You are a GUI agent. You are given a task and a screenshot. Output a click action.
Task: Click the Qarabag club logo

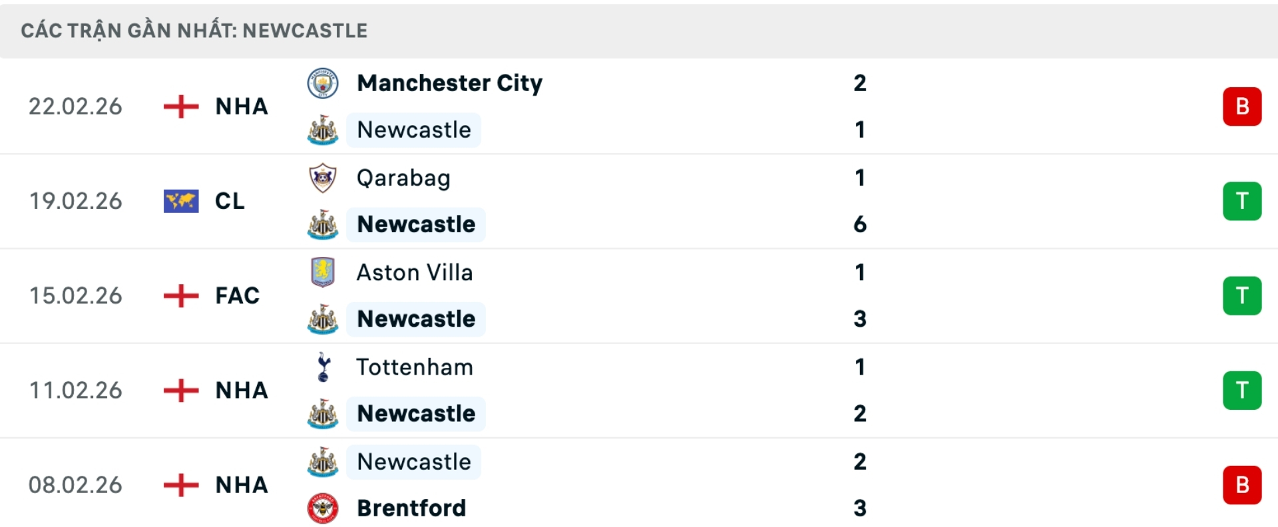pos(322,178)
